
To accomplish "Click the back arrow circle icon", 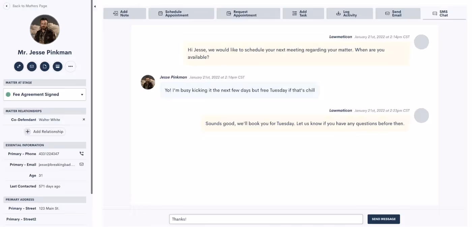I will point(6,6).
